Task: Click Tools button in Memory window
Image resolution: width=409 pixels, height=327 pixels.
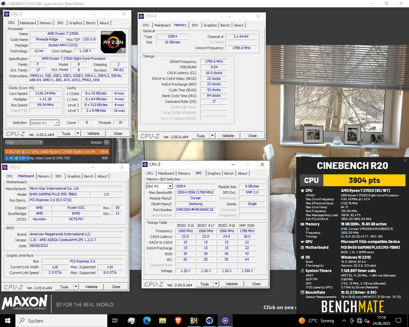Action: pos(201,136)
